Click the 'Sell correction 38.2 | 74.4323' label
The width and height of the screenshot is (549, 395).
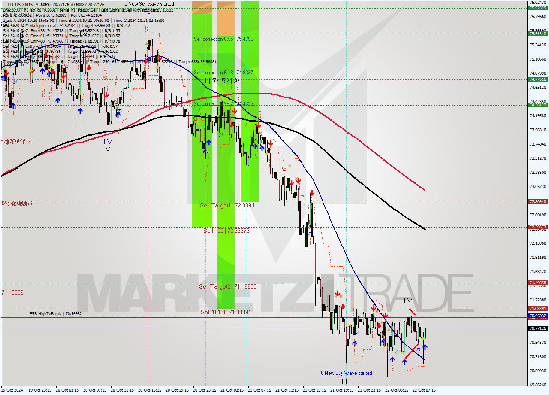pos(223,104)
